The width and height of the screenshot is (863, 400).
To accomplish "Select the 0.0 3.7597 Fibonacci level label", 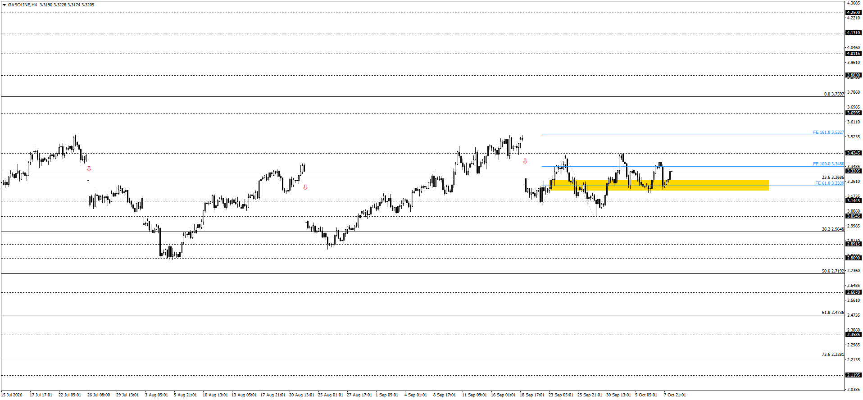I will tap(834, 94).
